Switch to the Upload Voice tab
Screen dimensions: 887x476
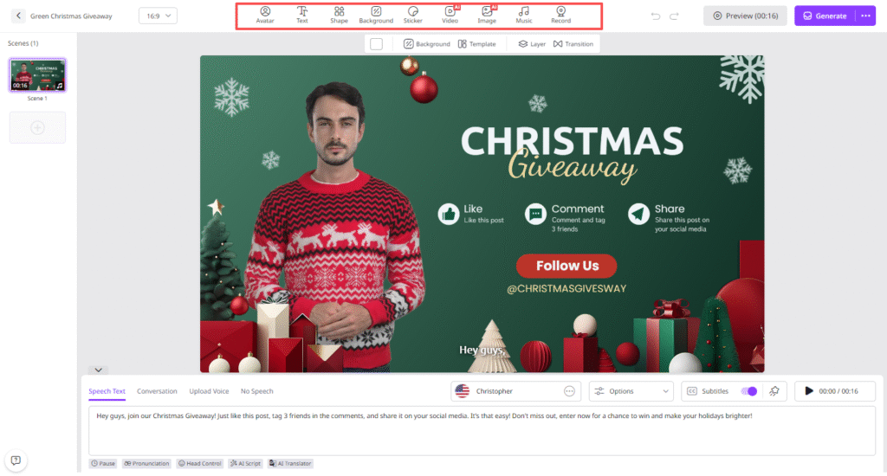(209, 391)
